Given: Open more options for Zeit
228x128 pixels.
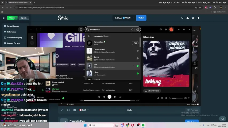Looking at the screenshot, I should [x=134, y=66].
